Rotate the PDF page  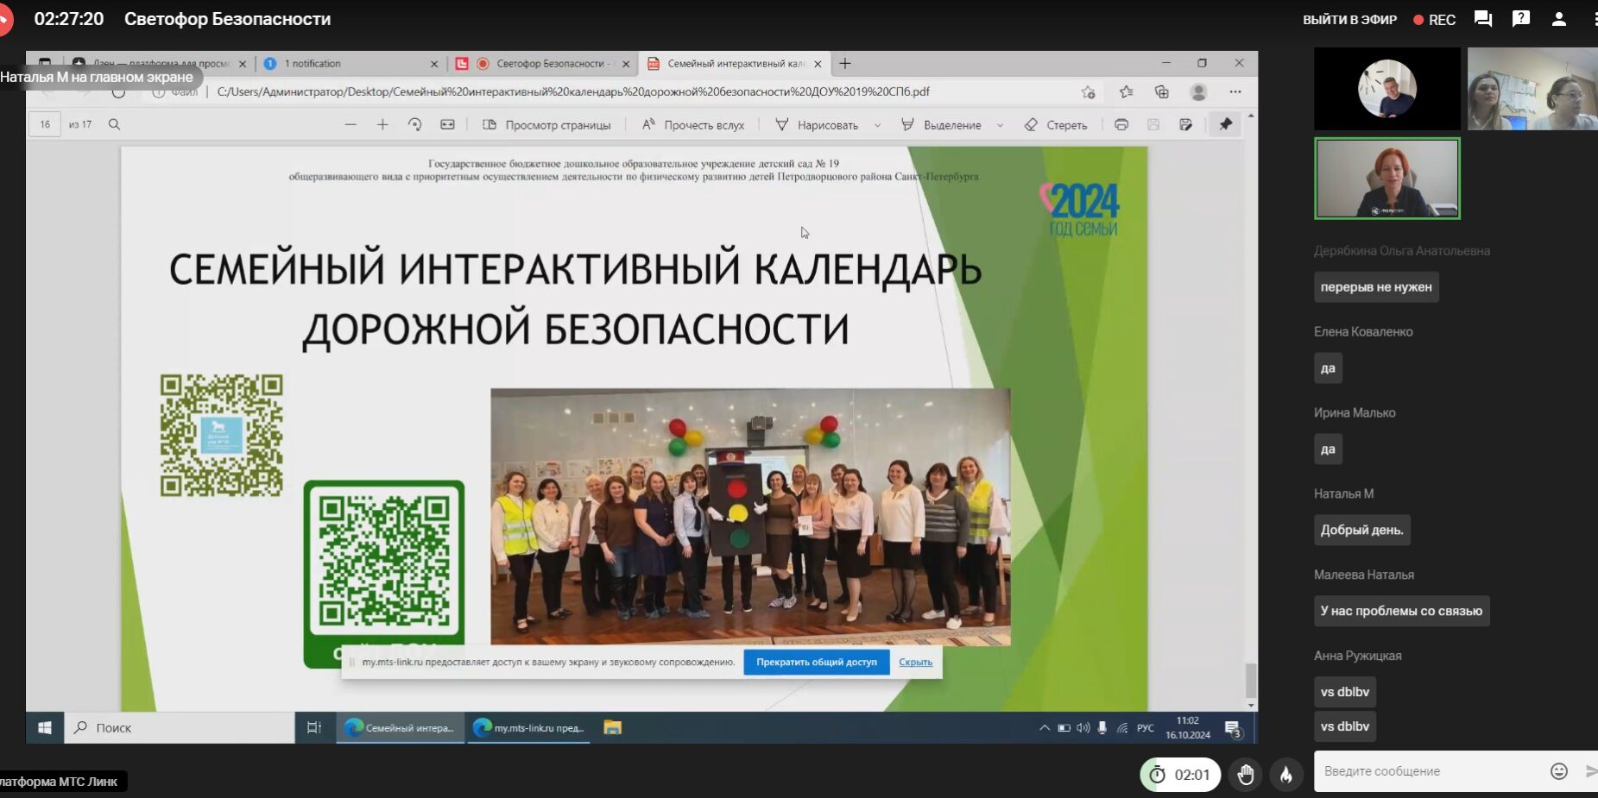(414, 124)
